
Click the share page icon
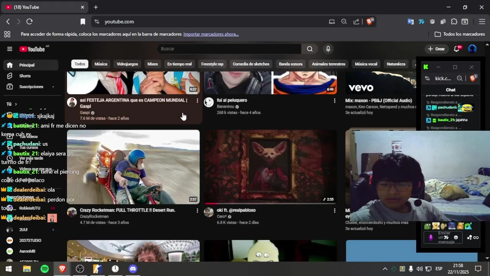click(x=356, y=21)
